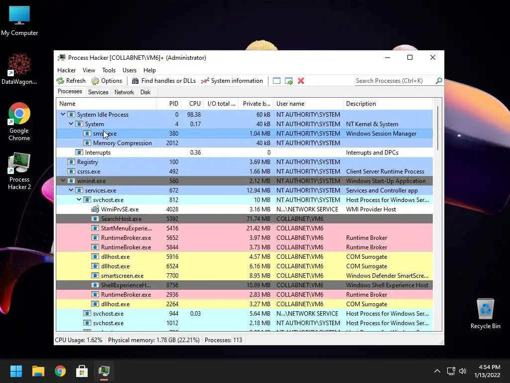Open the Help menu

pyautogui.click(x=149, y=70)
